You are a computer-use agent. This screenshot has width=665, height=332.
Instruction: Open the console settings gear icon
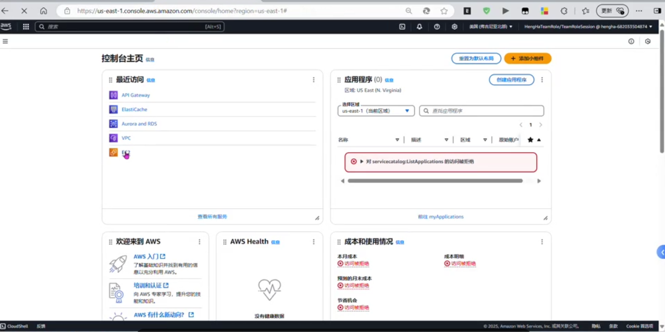click(x=454, y=27)
